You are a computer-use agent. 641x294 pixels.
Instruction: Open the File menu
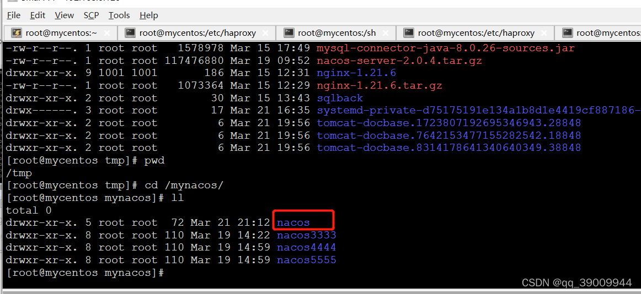coord(13,15)
